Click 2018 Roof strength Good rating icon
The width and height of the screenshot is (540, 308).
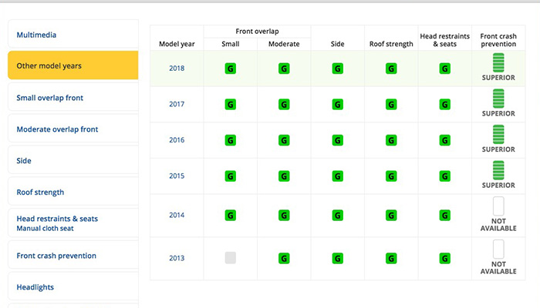391,69
